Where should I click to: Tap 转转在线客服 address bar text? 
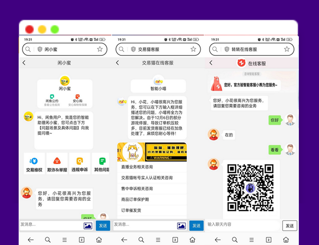click(244, 49)
